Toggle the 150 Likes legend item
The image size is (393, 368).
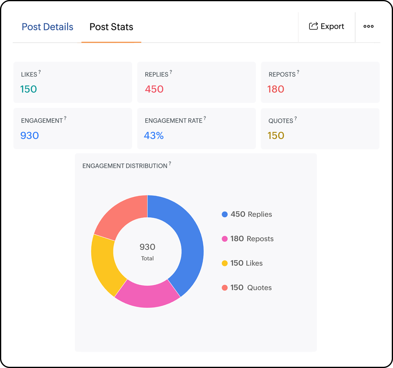[242, 263]
